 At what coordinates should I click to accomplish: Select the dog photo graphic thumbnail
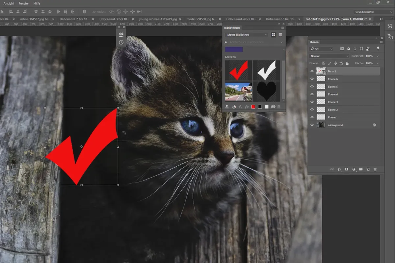pos(239,92)
